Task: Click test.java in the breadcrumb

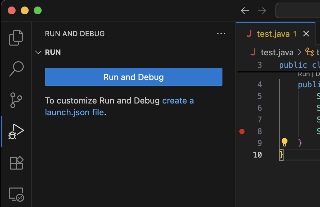Action: [x=277, y=52]
